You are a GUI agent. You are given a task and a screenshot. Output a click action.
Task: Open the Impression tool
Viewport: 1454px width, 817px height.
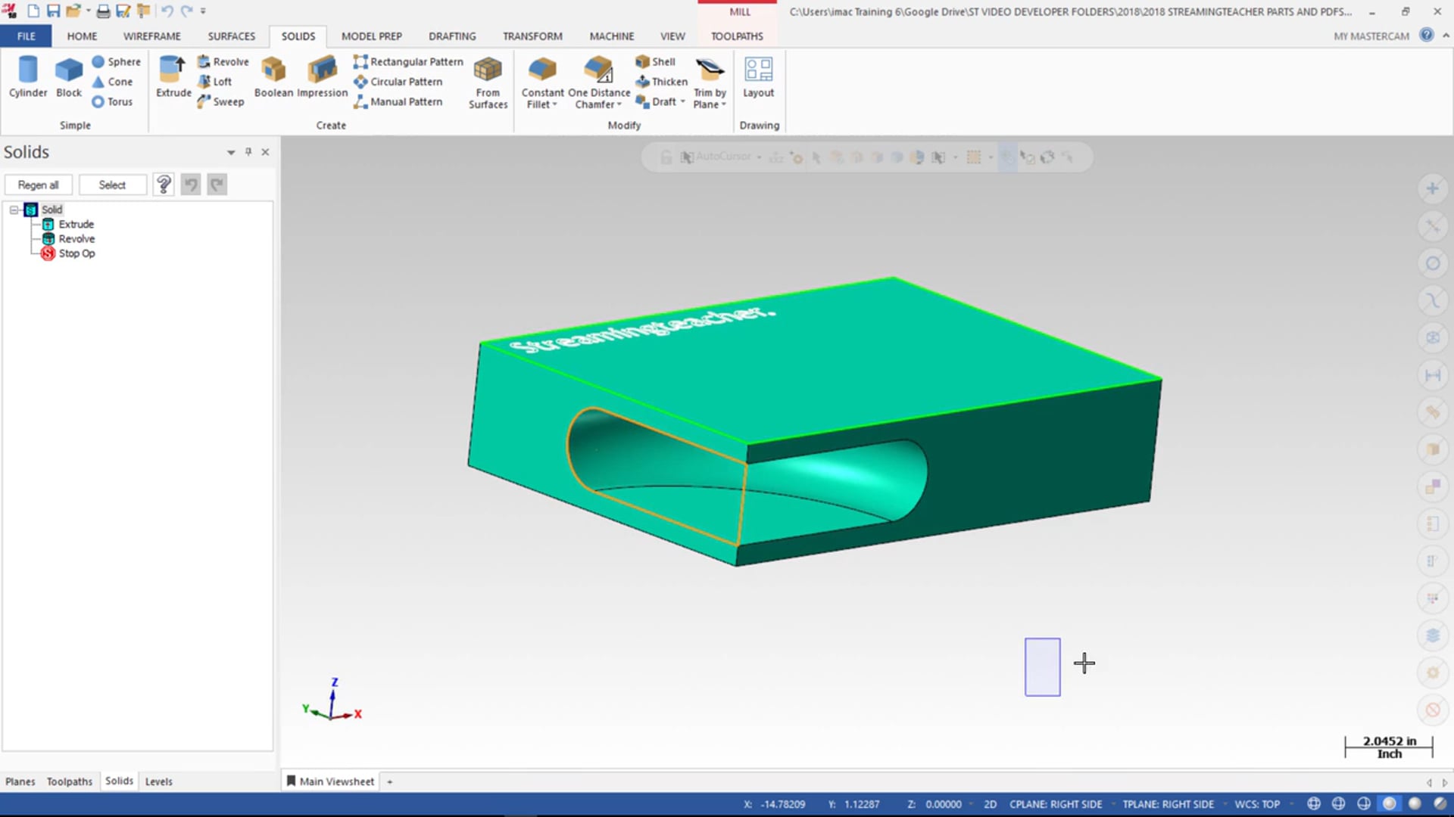pos(322,76)
